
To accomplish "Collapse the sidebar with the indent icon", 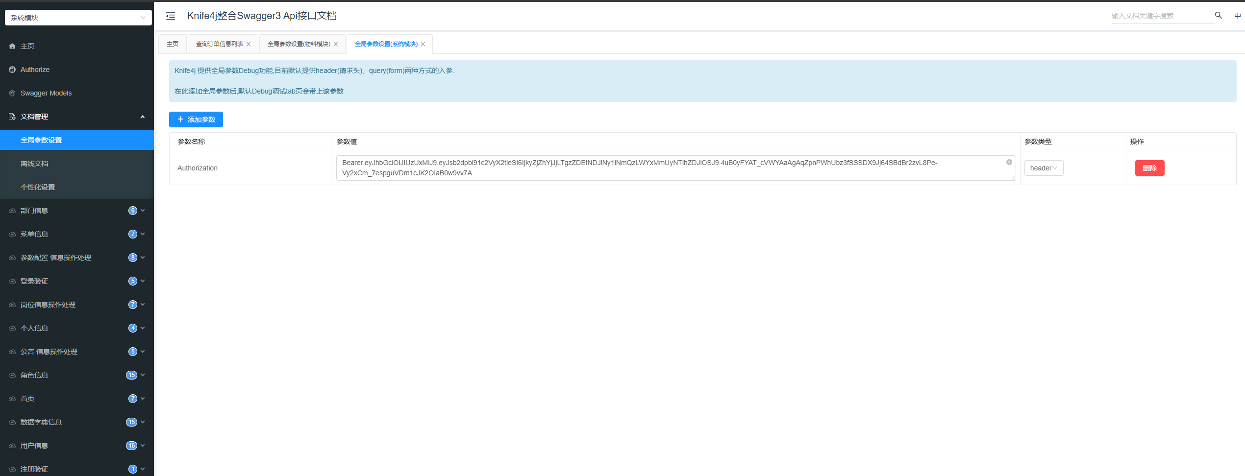I will (170, 16).
